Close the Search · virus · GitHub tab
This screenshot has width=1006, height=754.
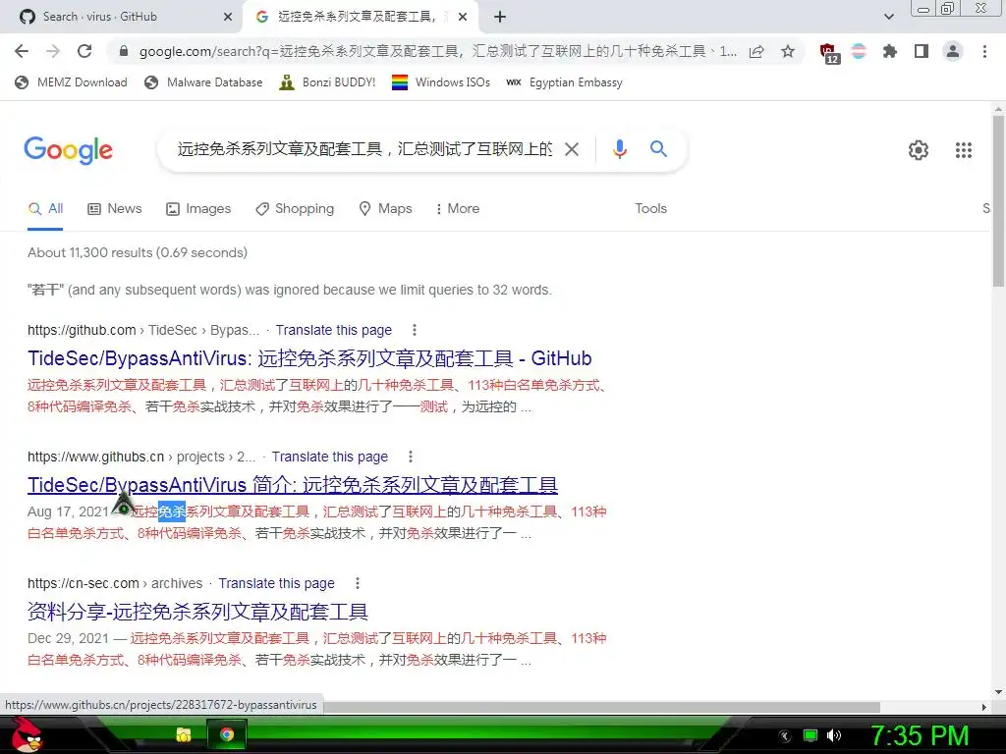228,17
